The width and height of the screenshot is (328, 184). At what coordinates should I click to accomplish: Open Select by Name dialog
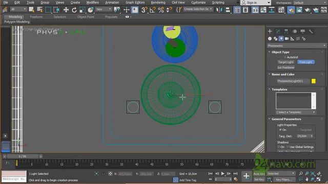tap(40, 10)
